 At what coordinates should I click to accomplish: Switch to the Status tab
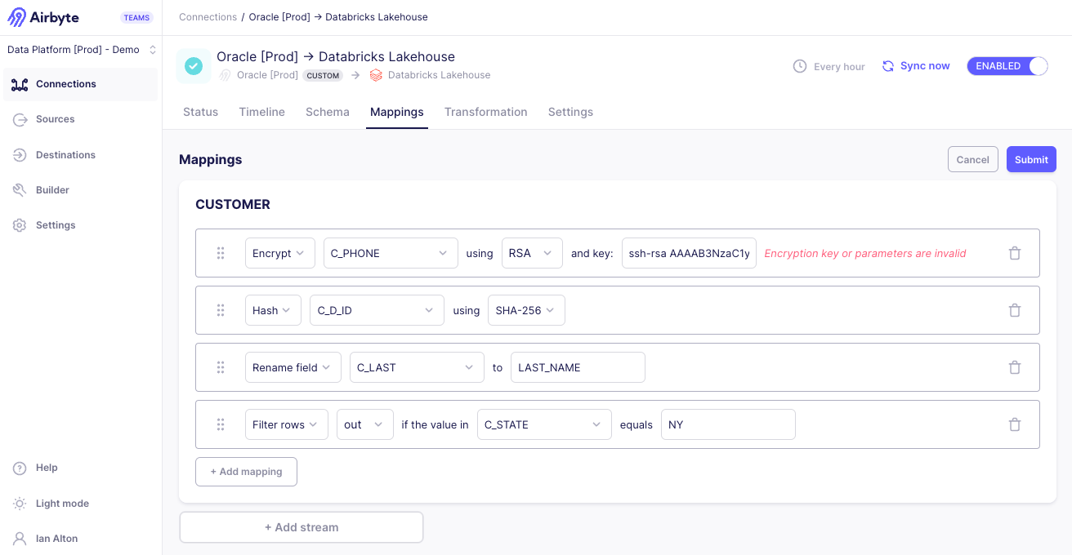click(200, 112)
